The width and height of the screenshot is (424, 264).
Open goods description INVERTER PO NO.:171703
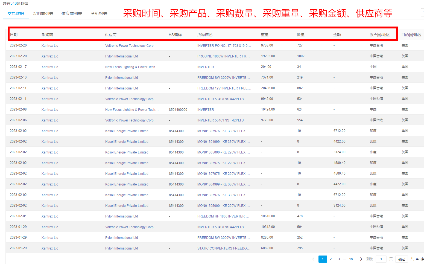coord(224,46)
